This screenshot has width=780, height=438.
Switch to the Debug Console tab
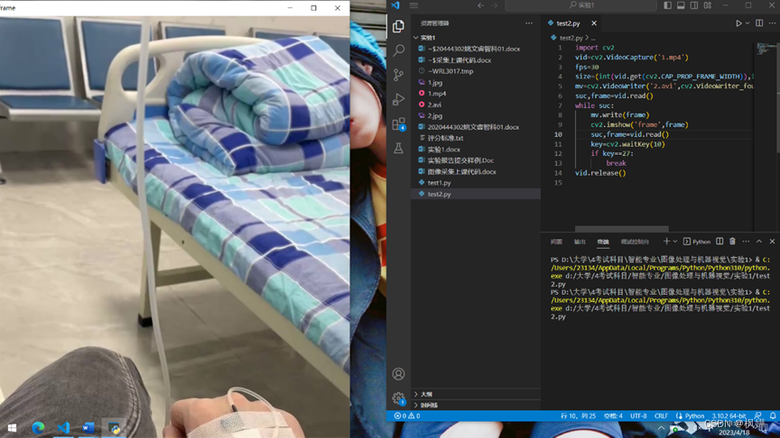[635, 242]
